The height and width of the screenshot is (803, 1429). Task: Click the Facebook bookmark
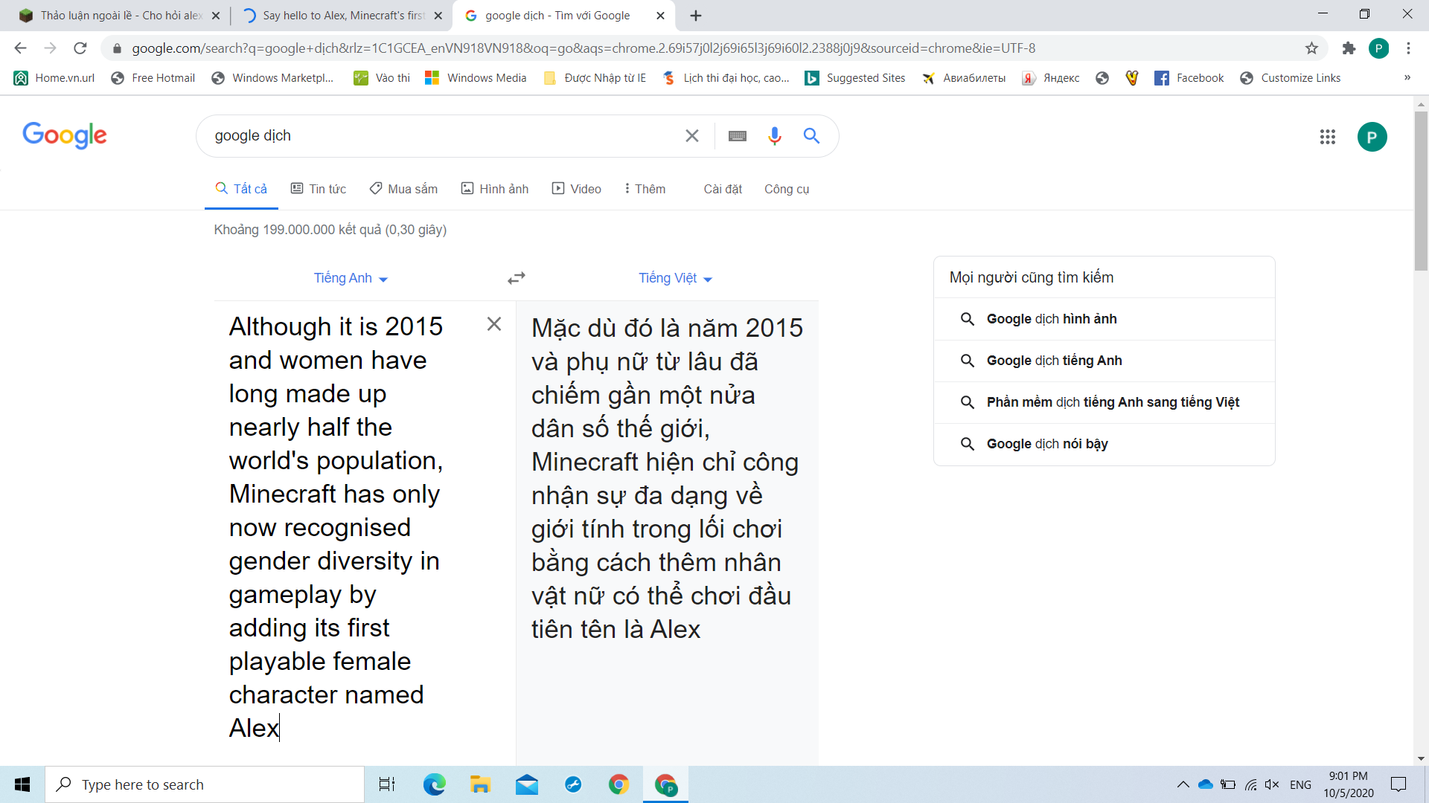[1189, 78]
